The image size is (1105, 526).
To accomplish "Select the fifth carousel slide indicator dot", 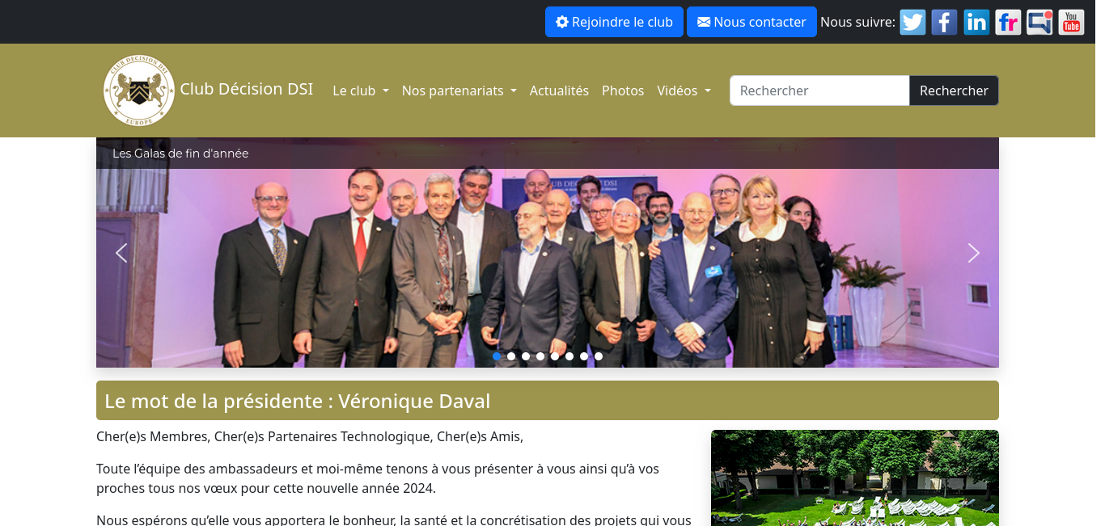I will point(555,356).
